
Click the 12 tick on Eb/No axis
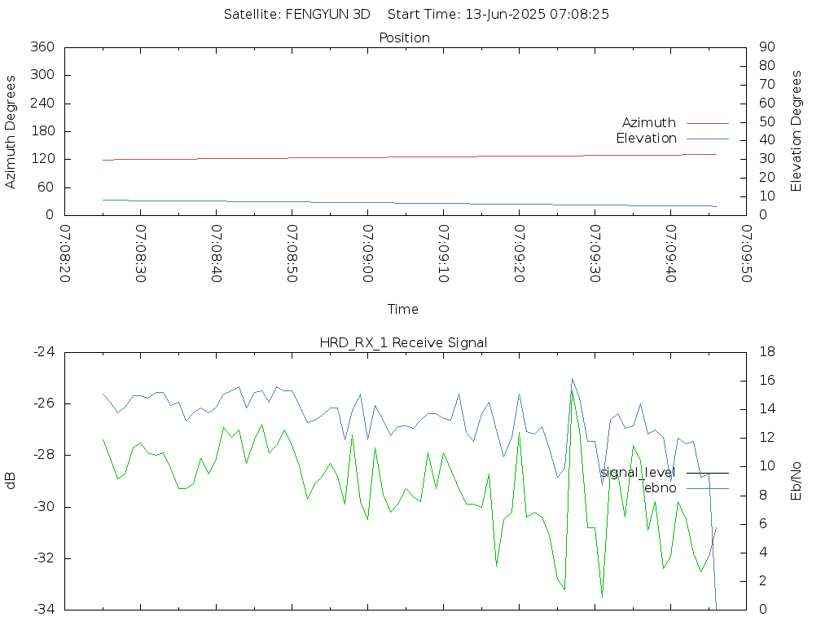click(767, 438)
